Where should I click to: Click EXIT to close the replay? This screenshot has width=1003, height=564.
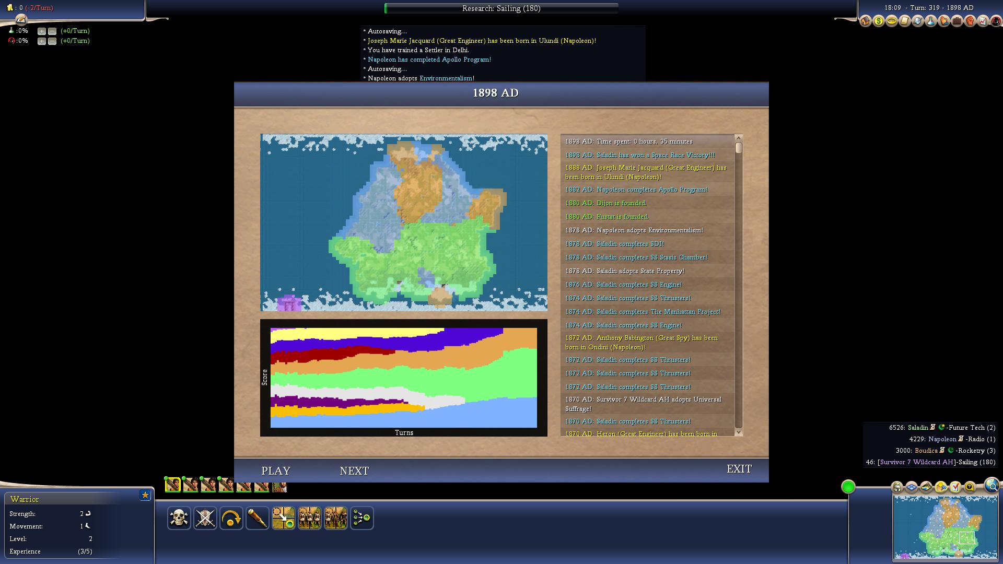click(739, 469)
